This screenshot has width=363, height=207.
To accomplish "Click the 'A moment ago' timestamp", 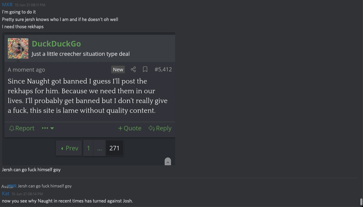I will click(x=26, y=70).
